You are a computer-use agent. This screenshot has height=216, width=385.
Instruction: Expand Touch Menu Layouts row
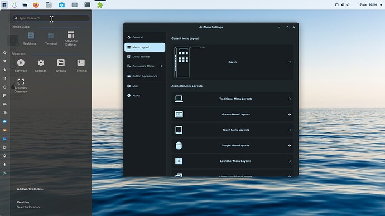tap(233, 130)
